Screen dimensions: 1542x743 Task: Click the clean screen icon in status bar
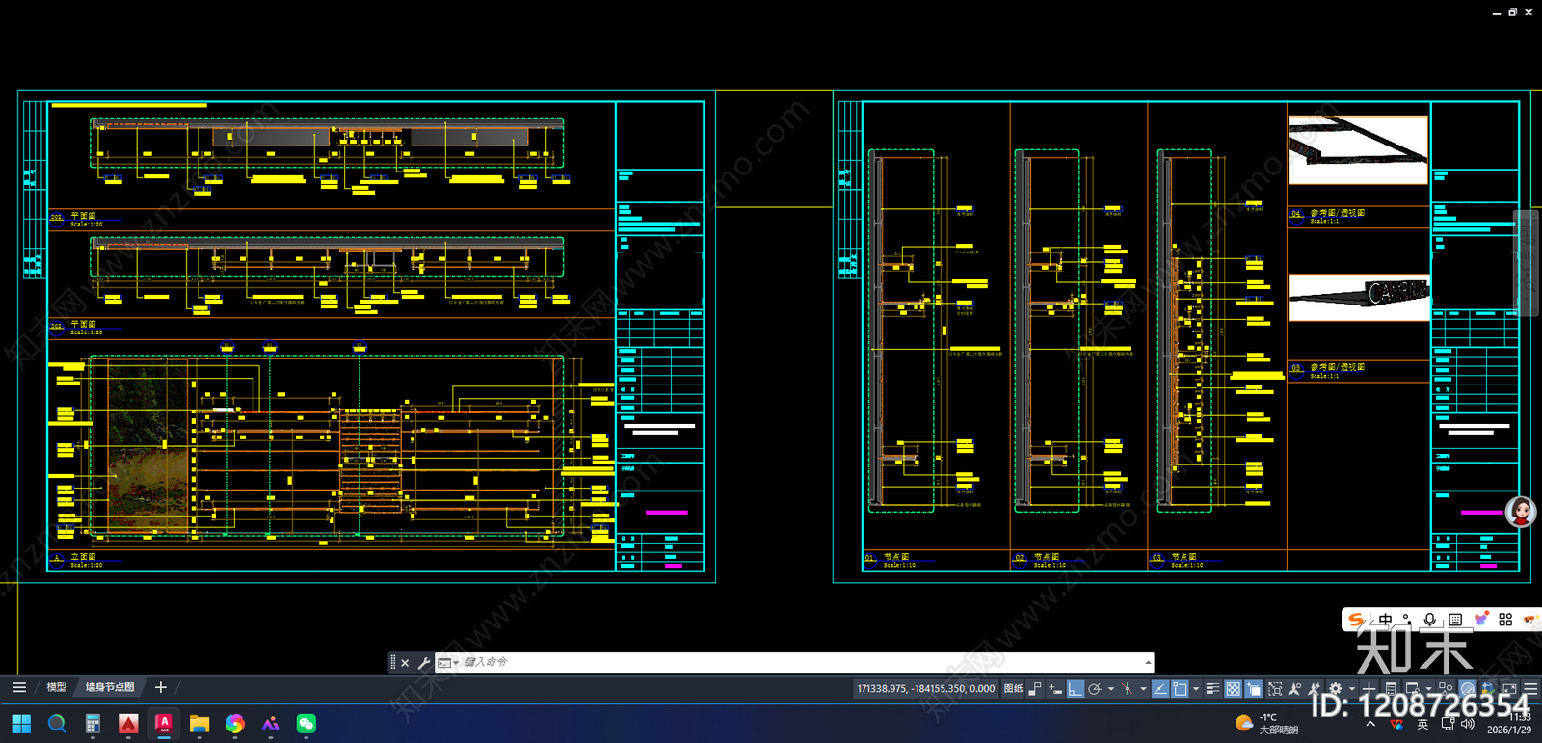point(1509,689)
